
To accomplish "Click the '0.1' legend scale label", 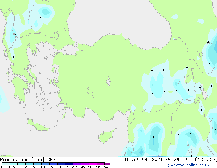I will click(x=4, y=167).
